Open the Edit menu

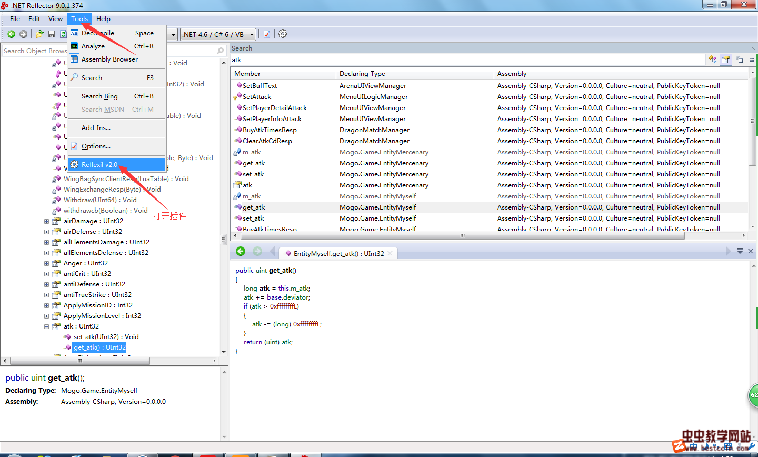(34, 19)
